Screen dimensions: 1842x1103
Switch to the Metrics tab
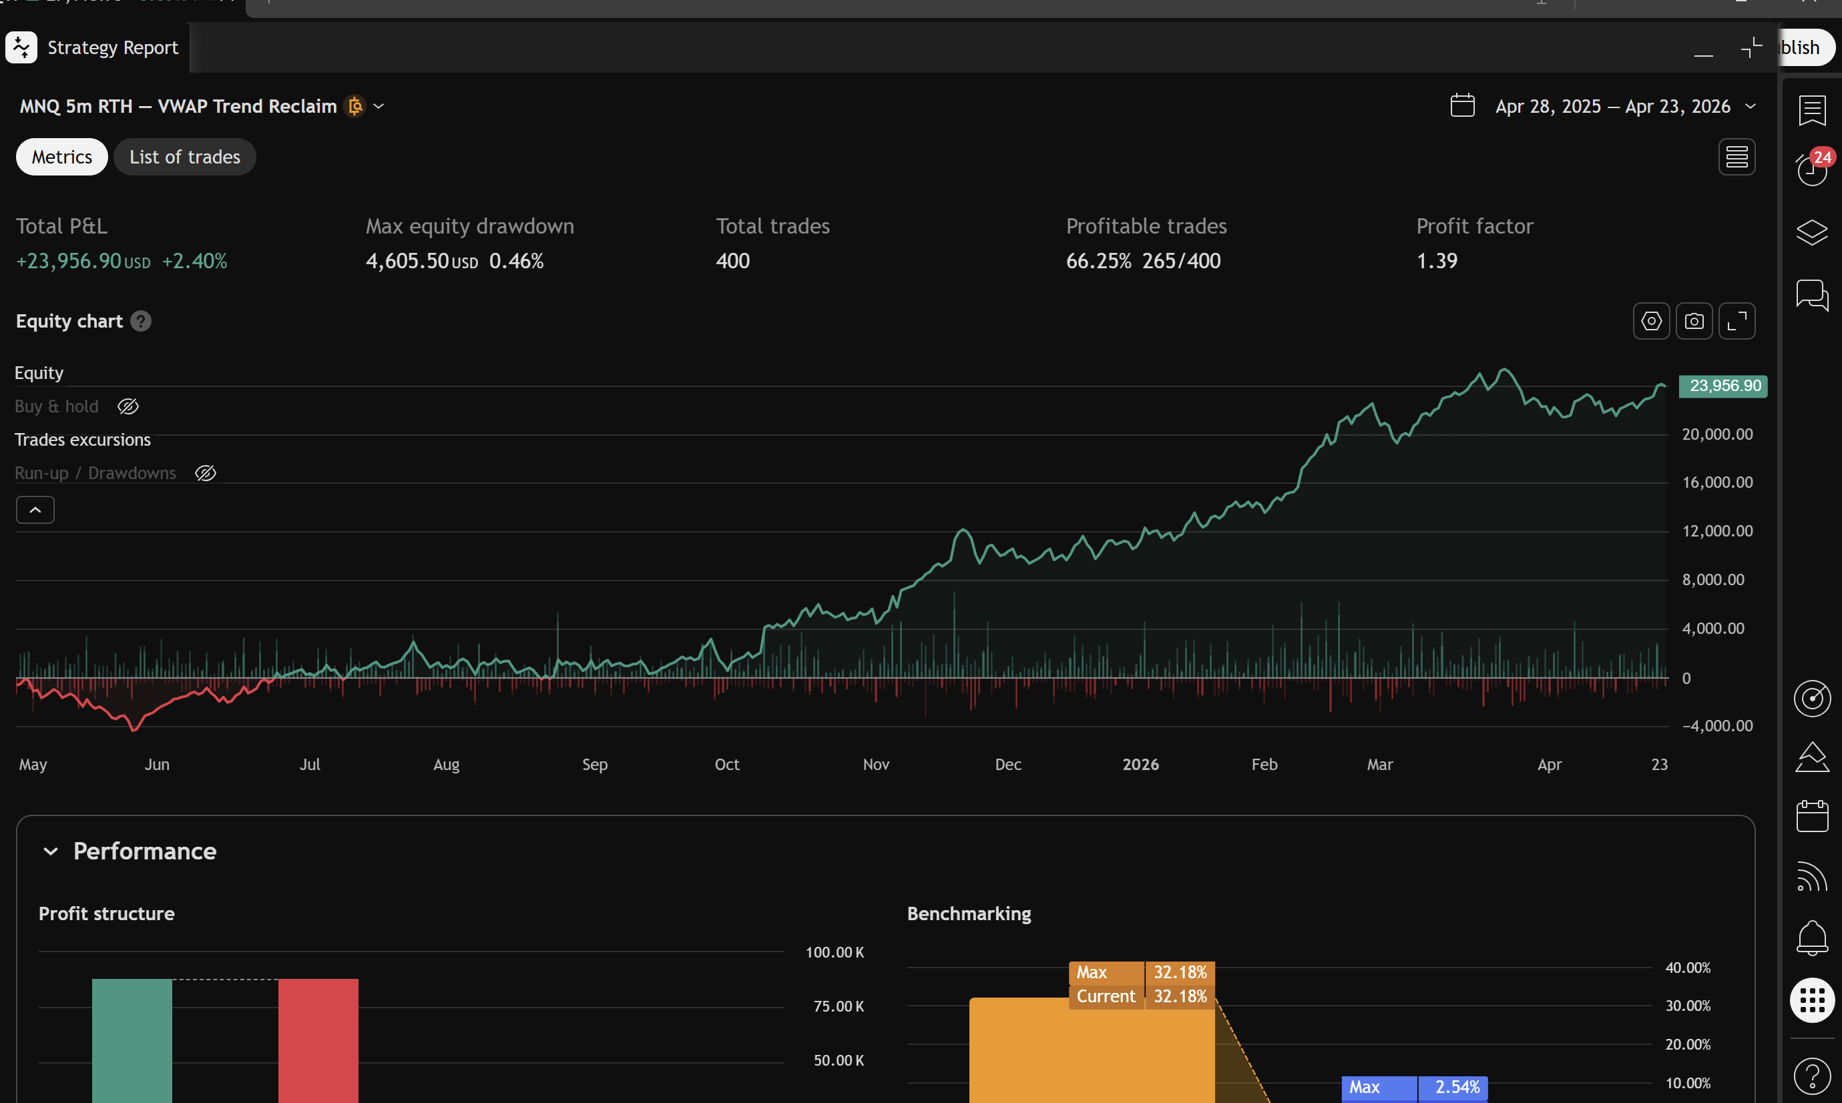coord(61,157)
